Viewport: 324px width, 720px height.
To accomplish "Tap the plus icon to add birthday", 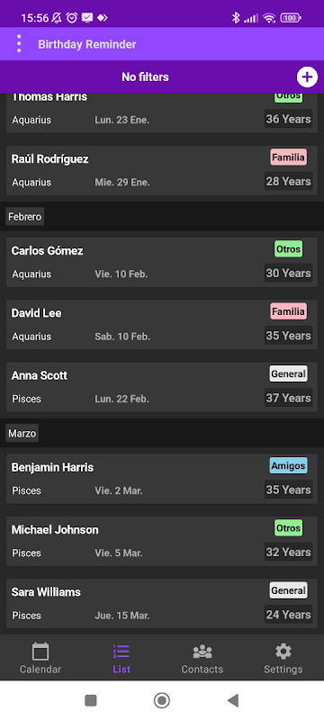I will [x=307, y=76].
